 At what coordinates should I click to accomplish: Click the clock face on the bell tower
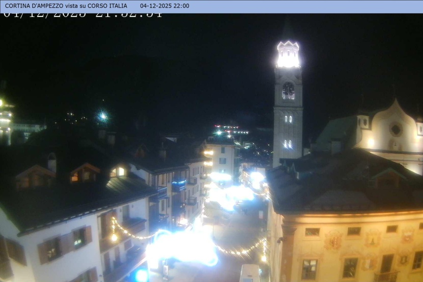tap(288, 91)
